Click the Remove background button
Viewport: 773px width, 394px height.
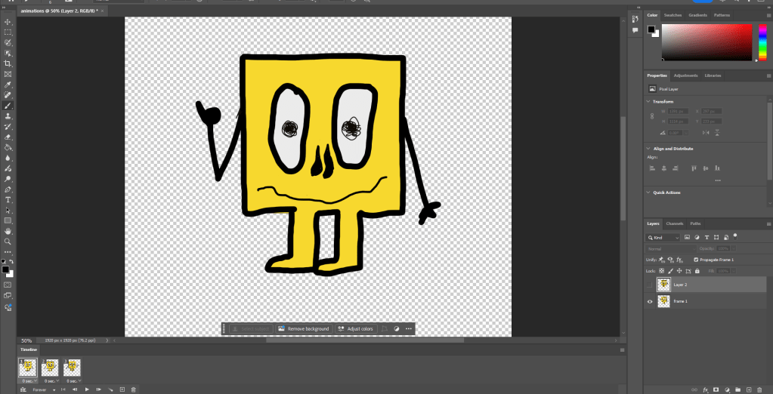(303, 329)
